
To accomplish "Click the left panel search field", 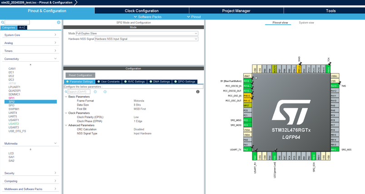I will (x=17, y=22).
